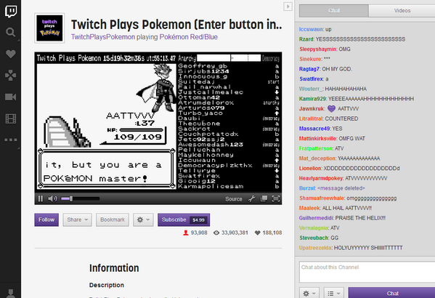Click username Massacre49 in chat
This screenshot has height=298, width=435.
(x=314, y=129)
